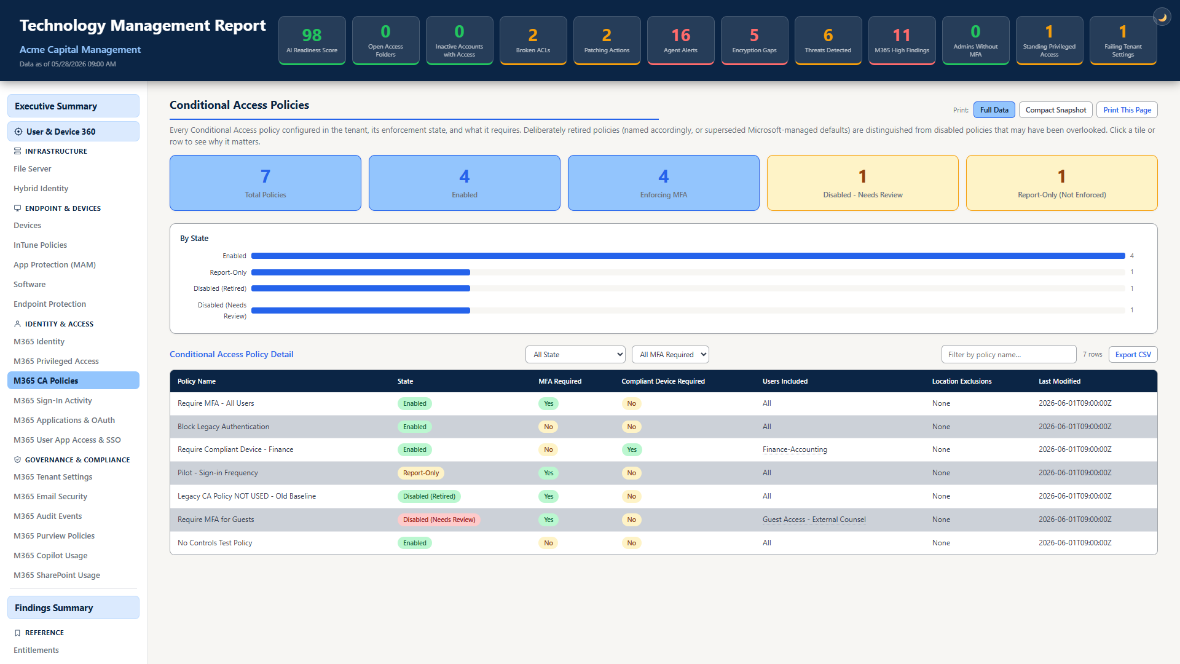Open the Encryption Gaps tile
This screenshot has height=664, width=1180.
pyautogui.click(x=755, y=41)
